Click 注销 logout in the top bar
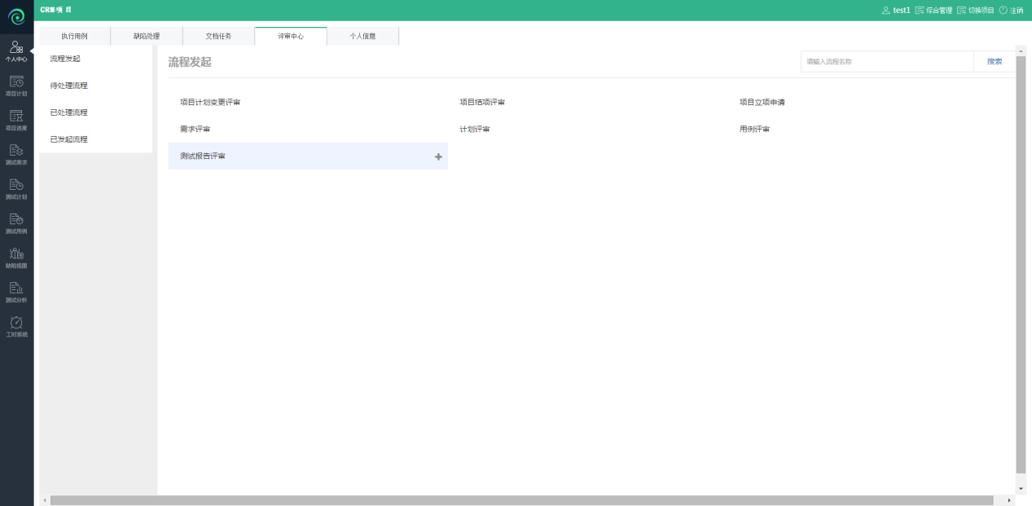Viewport: 1032px width, 506px height. (1011, 11)
